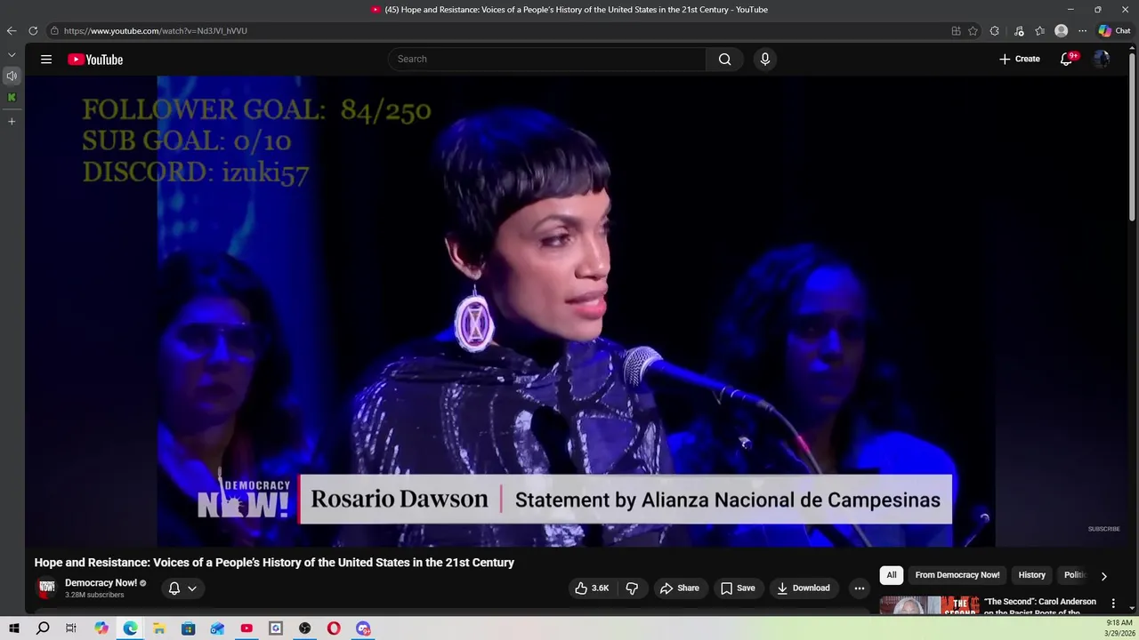Viewport: 1139px width, 640px height.
Task: Open the split screen icon in address bar
Action: coord(956,31)
